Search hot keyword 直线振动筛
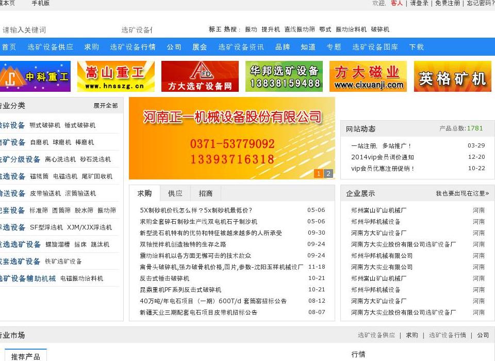Screen dimensions: 495x361 click(x=300, y=29)
